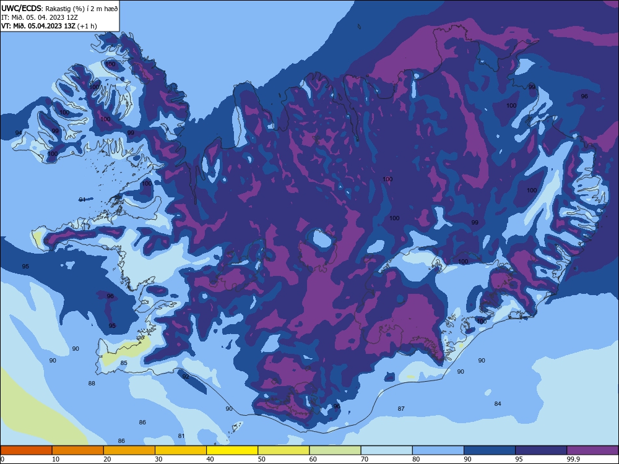Image resolution: width=619 pixels, height=464 pixels.
Task: Click the 'UWC/ECDS: Rakastig (%) í 2 m hæð' title
Action: point(59,8)
